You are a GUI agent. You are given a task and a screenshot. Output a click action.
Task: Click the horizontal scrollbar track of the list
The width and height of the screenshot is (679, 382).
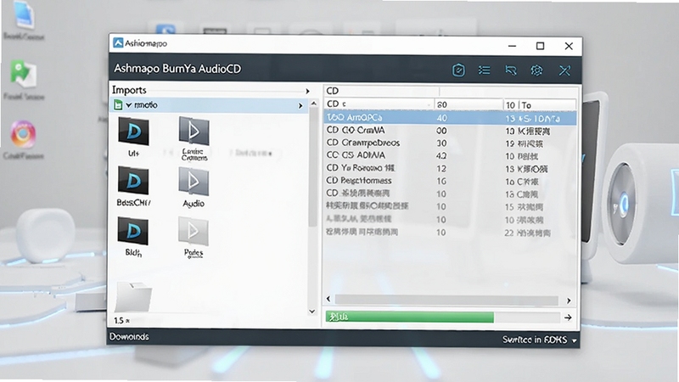tap(446, 301)
